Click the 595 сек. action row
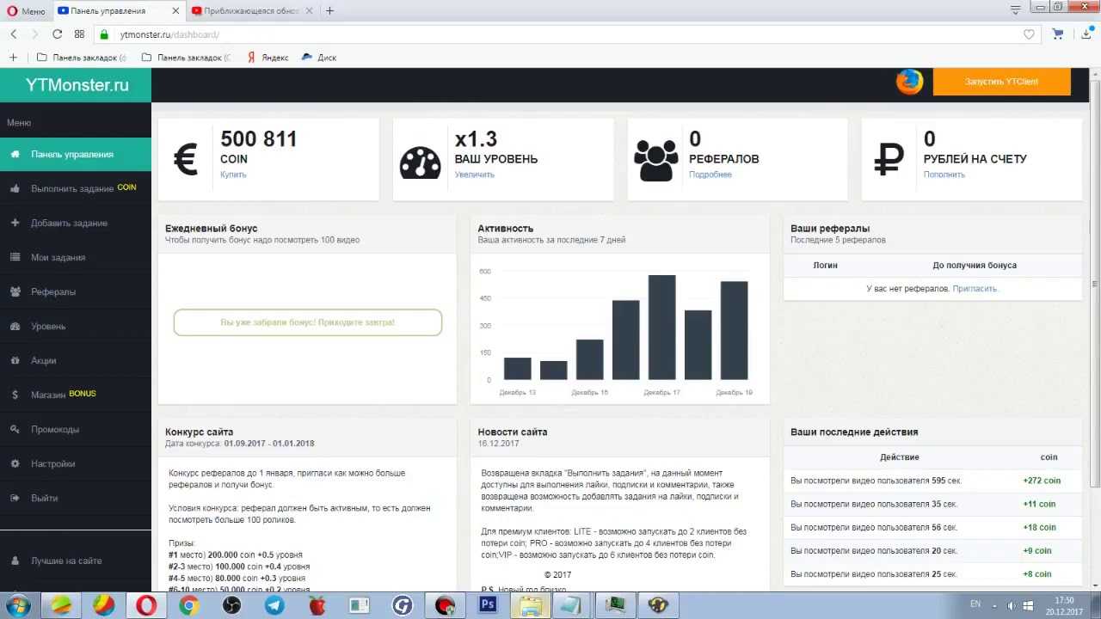The height and width of the screenshot is (619, 1101). coord(932,481)
